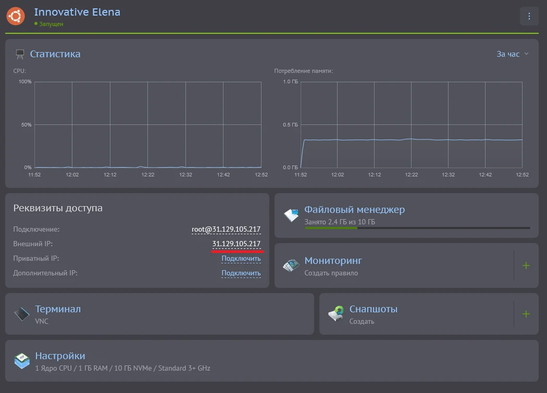Add a monitoring rule with plus button

(x=526, y=265)
